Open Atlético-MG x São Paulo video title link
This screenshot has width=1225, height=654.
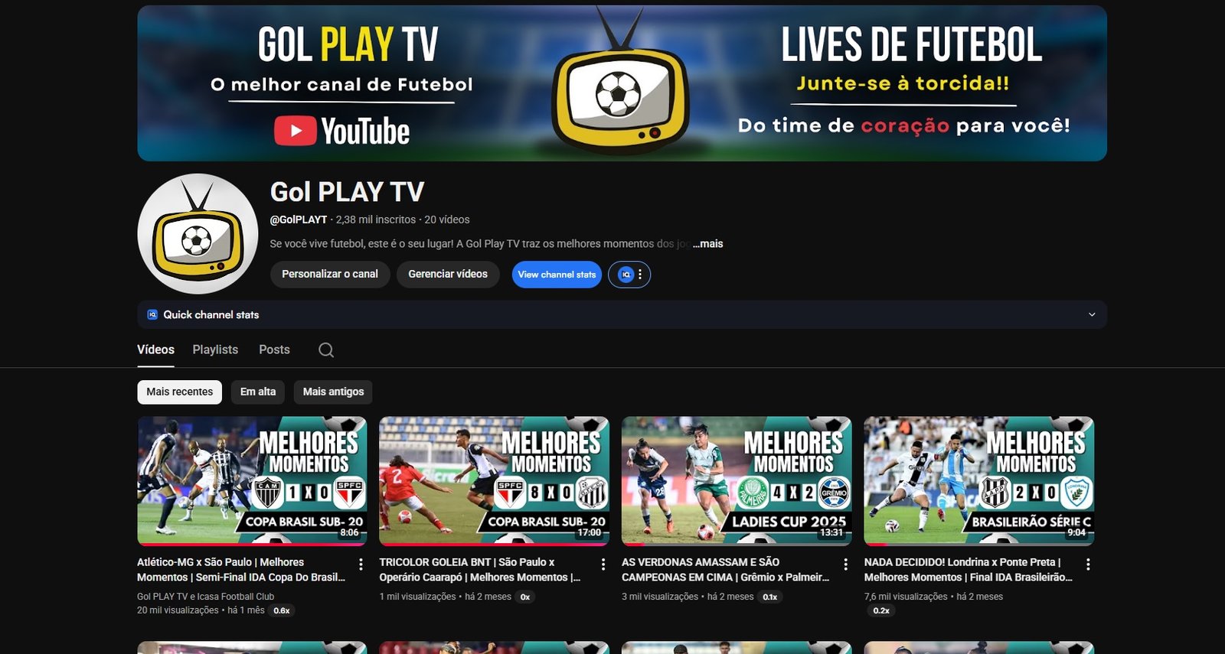tap(241, 570)
